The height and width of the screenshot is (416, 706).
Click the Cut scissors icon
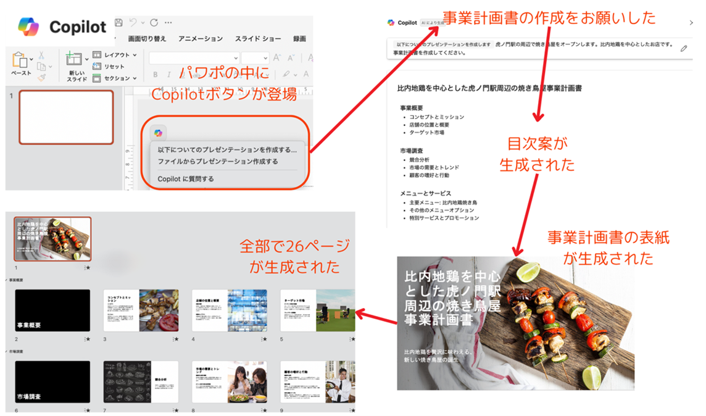(41, 56)
